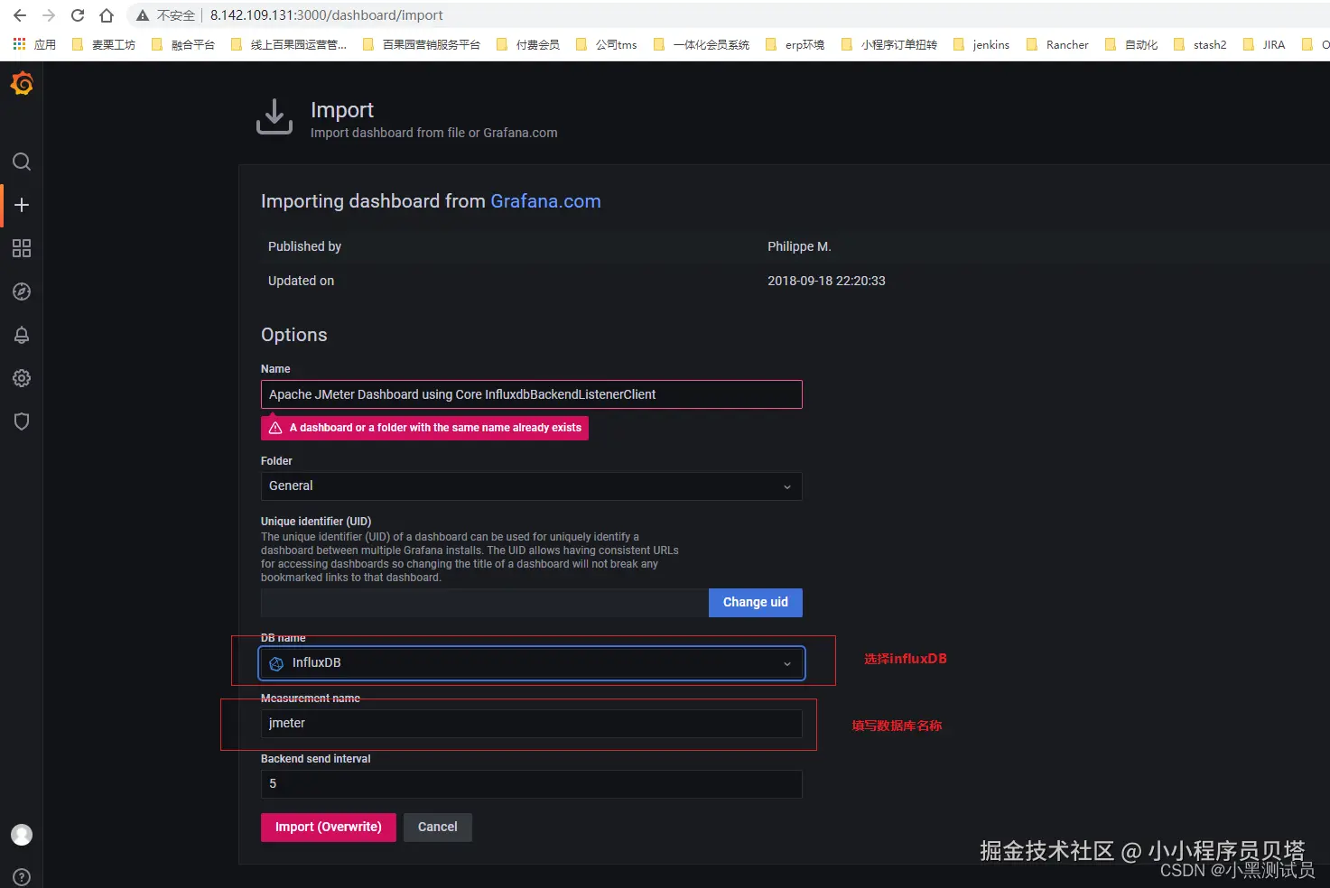The height and width of the screenshot is (888, 1330).
Task: Open the Explore compass icon
Action: (22, 291)
